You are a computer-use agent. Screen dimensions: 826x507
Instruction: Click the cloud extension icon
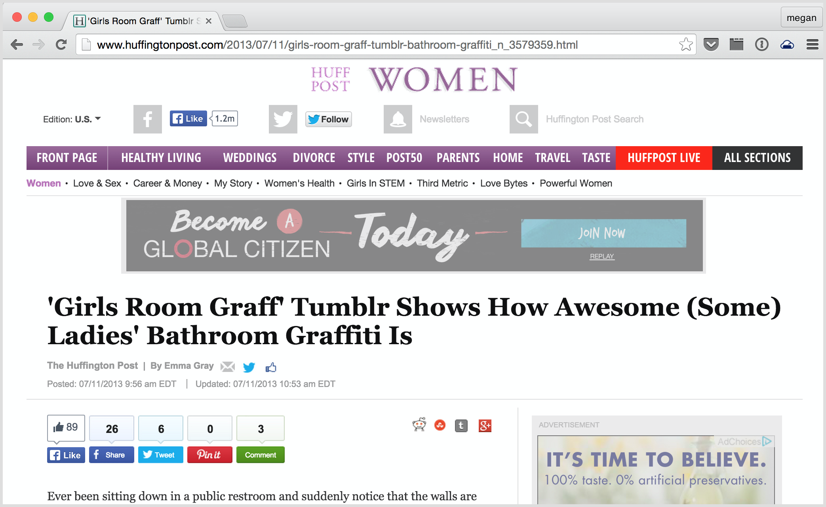coord(787,44)
